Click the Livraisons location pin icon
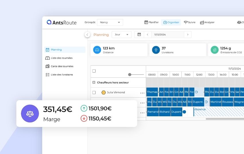This screenshot has height=154, width=244. (x=156, y=50)
